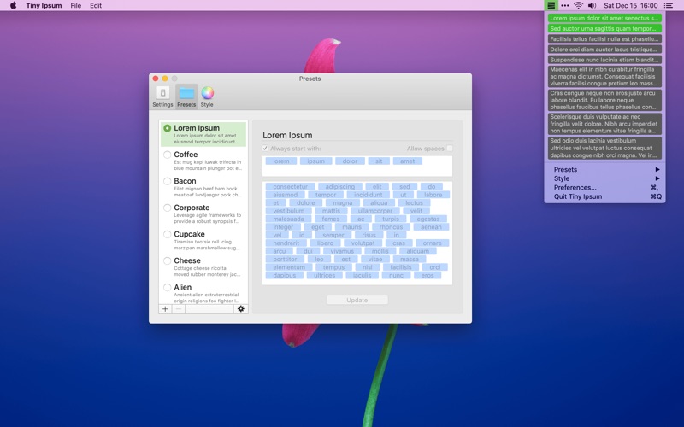Open the Wi-Fi status menu
Screen dimensions: 684x427
point(579,5)
